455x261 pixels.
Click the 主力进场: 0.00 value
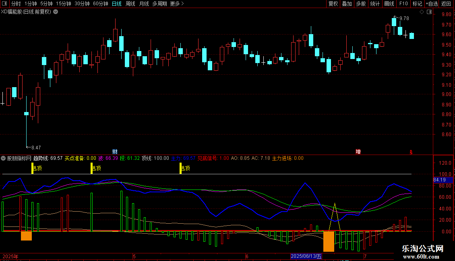tap(287, 158)
